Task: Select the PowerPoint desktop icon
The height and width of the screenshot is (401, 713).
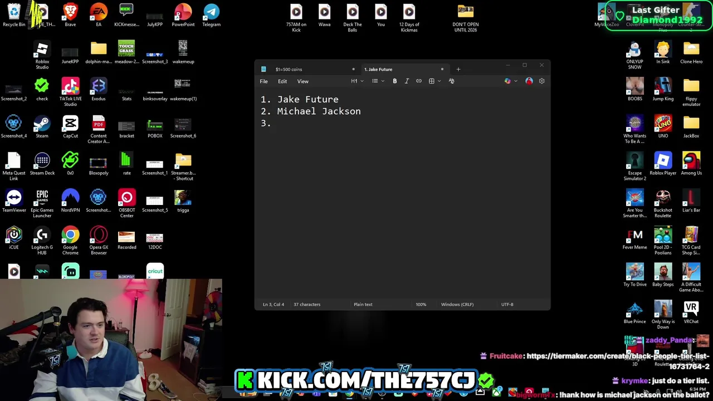Action: pyautogui.click(x=183, y=16)
